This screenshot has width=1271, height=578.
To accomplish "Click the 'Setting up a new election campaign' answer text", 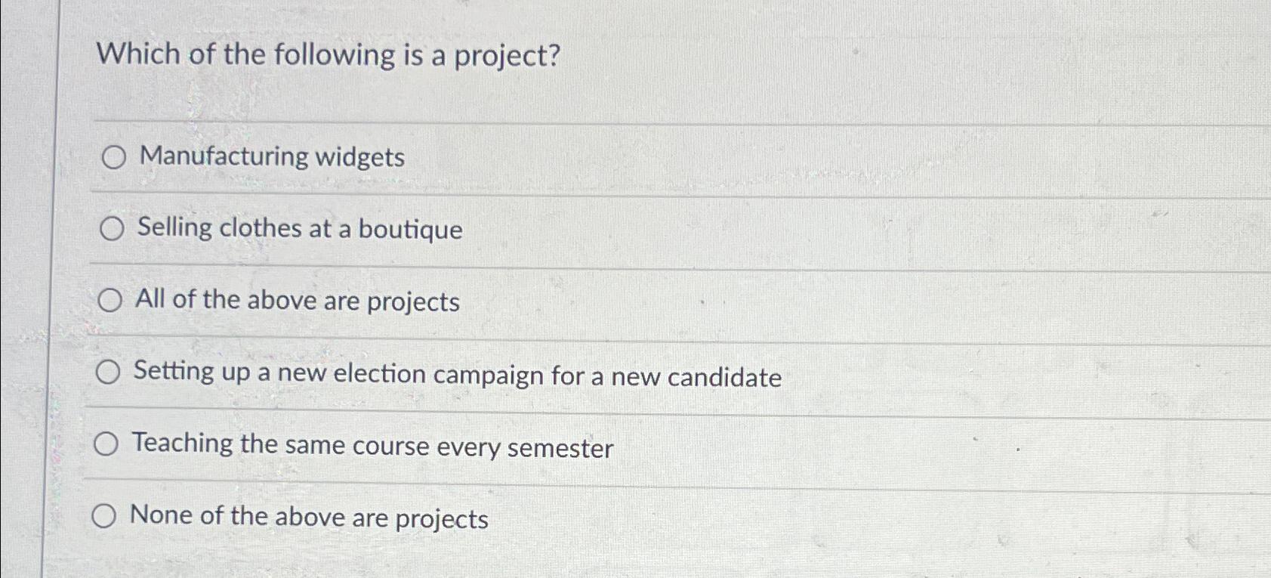I will (457, 375).
